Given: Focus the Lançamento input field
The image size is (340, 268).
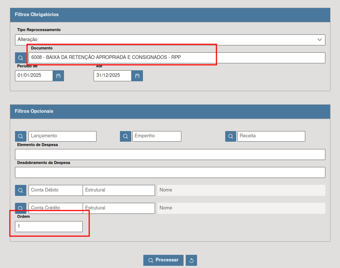Looking at the screenshot, I should 62,136.
